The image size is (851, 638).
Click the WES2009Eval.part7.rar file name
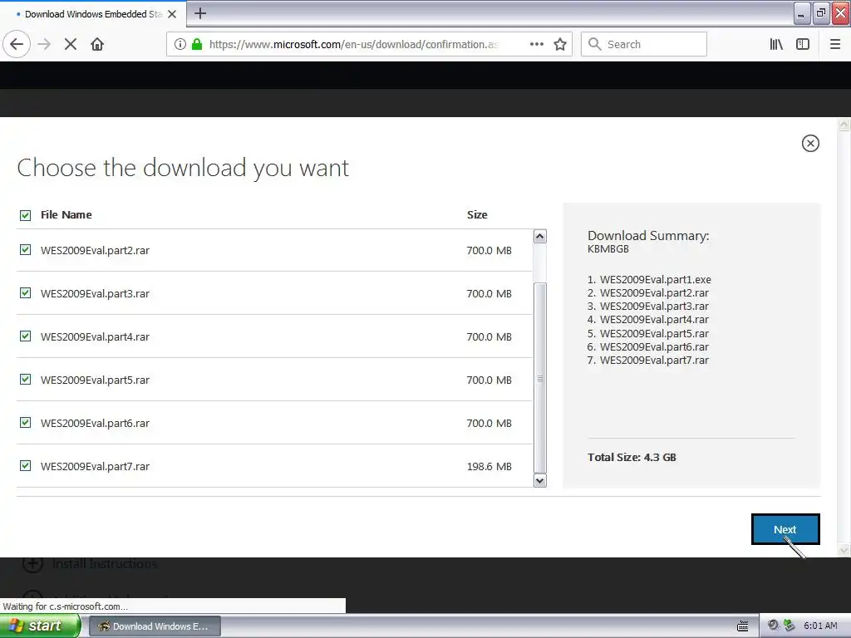[95, 466]
